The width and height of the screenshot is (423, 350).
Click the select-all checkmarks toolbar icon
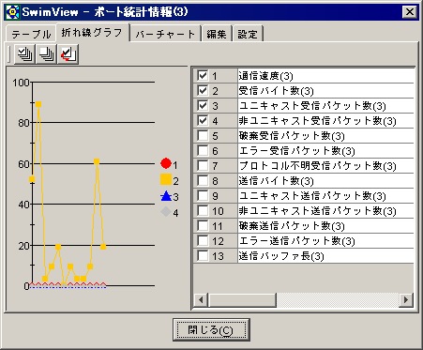[24, 54]
